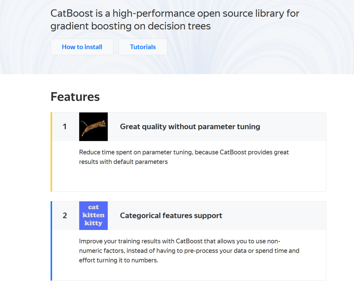Click the Features section heading

click(x=75, y=97)
